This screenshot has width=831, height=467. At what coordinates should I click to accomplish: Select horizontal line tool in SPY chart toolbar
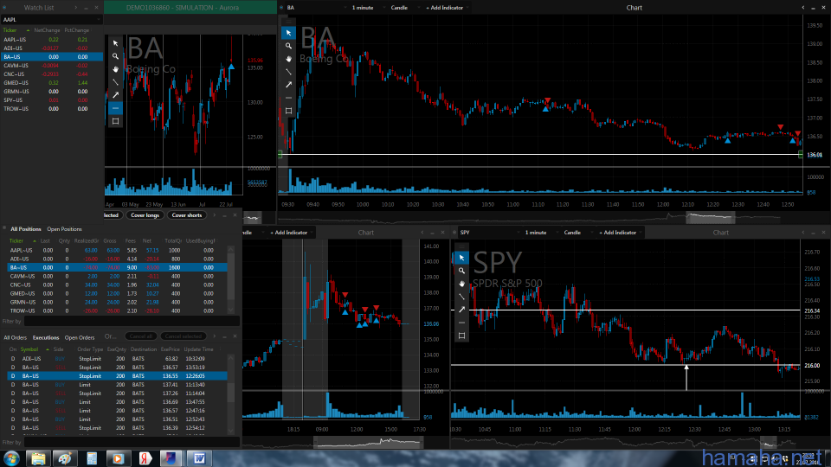click(x=461, y=323)
